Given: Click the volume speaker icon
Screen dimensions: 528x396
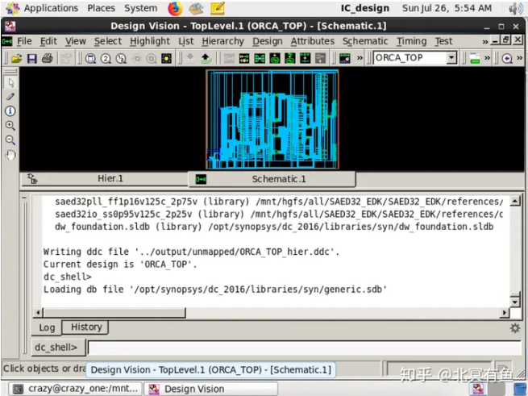Looking at the screenshot, I should [x=516, y=8].
